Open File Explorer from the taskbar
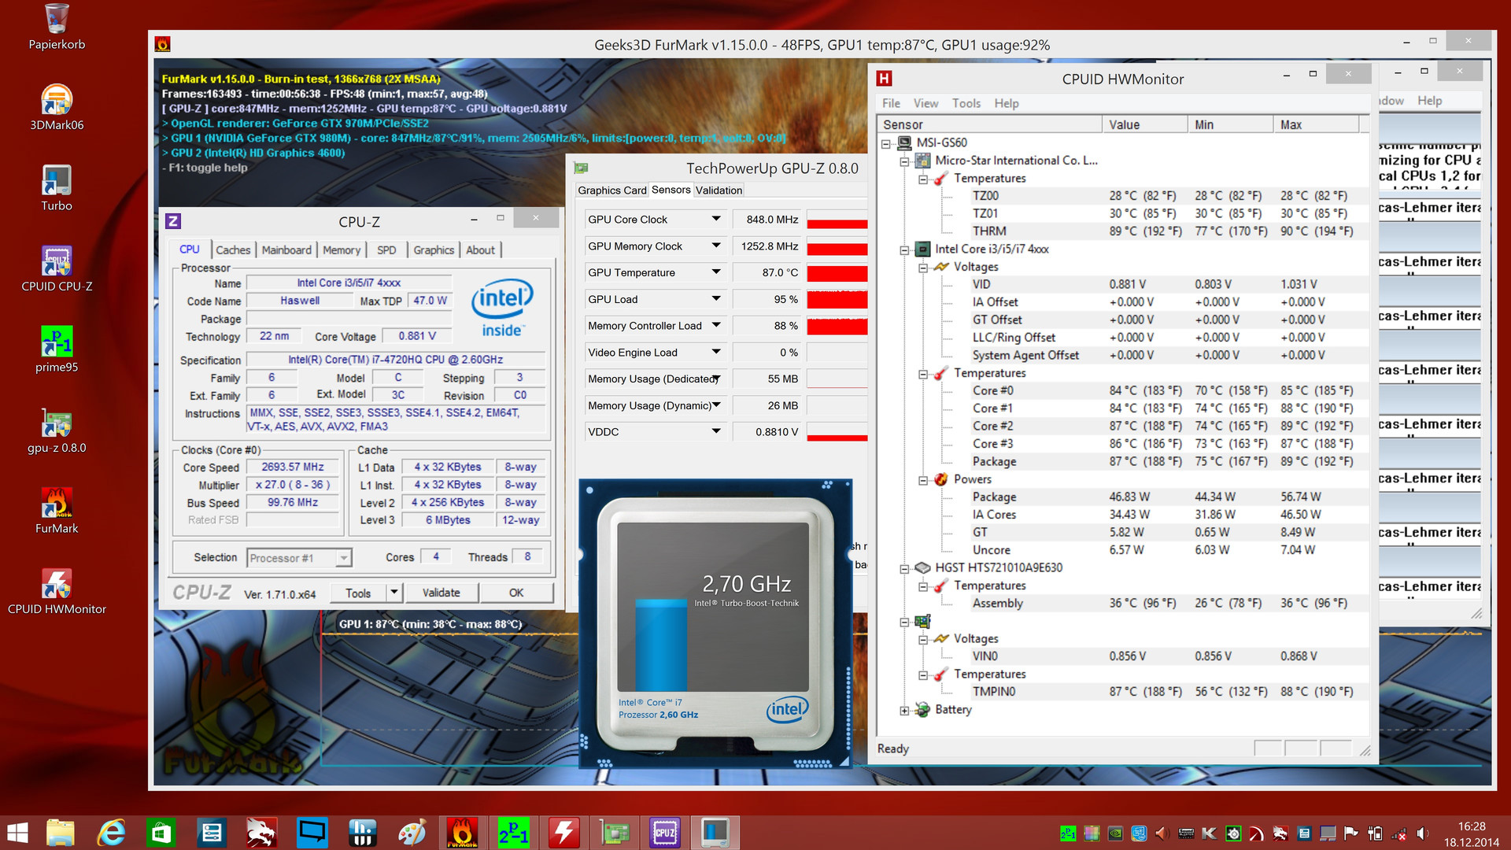The height and width of the screenshot is (850, 1511). tap(61, 833)
